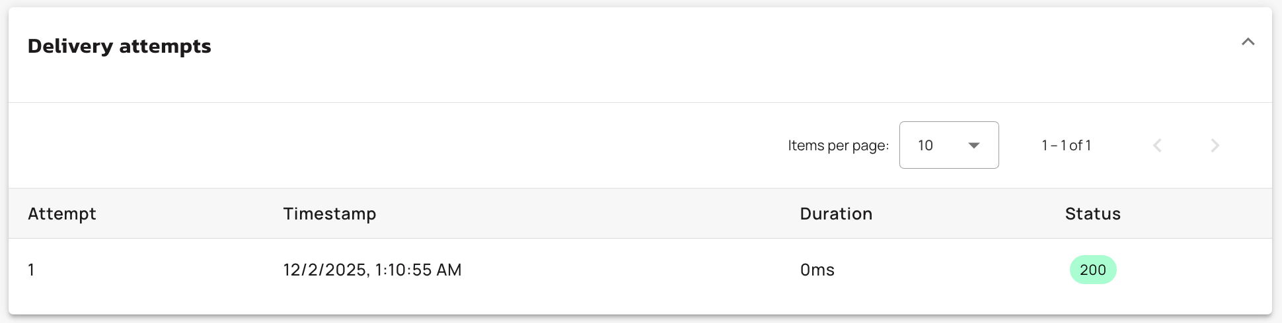Viewport: 1282px width, 323px height.
Task: Select the first delivery attempt row
Action: click(595, 270)
